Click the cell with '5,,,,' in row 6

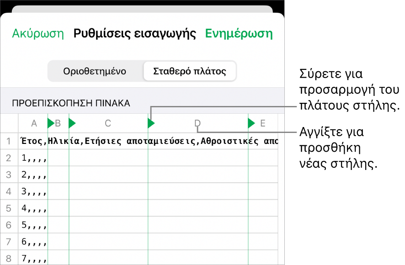tap(33, 225)
